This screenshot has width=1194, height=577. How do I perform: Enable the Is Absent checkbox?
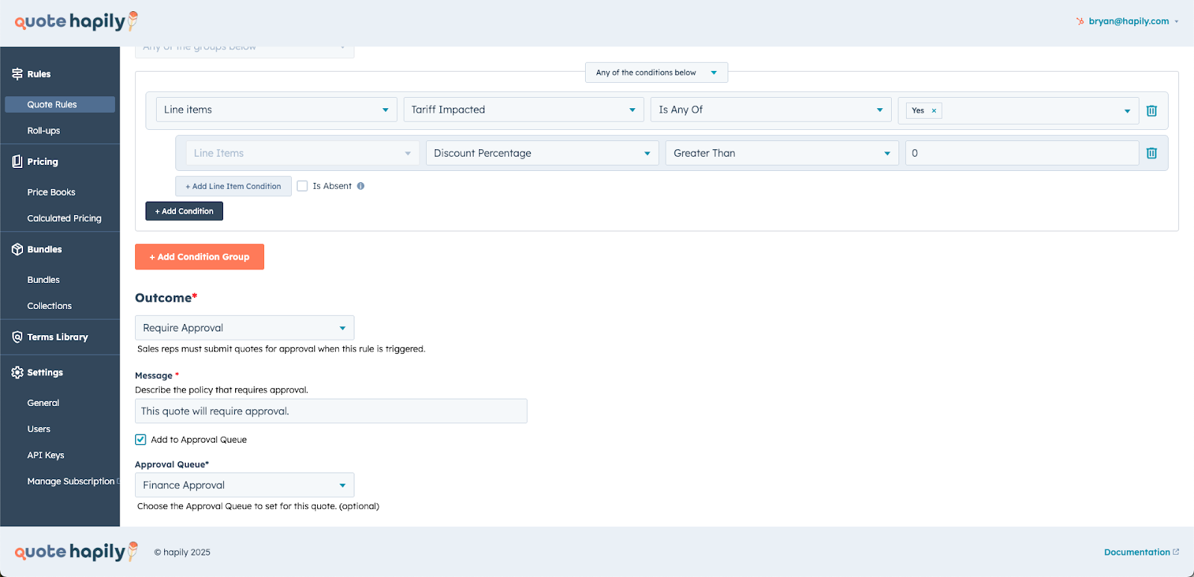pyautogui.click(x=302, y=186)
